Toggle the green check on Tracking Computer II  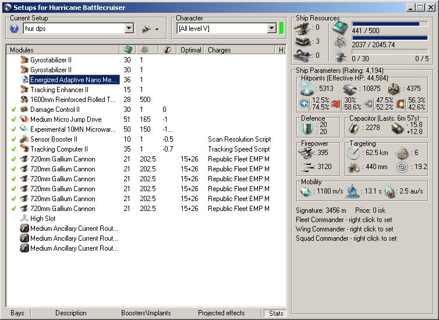coord(13,149)
